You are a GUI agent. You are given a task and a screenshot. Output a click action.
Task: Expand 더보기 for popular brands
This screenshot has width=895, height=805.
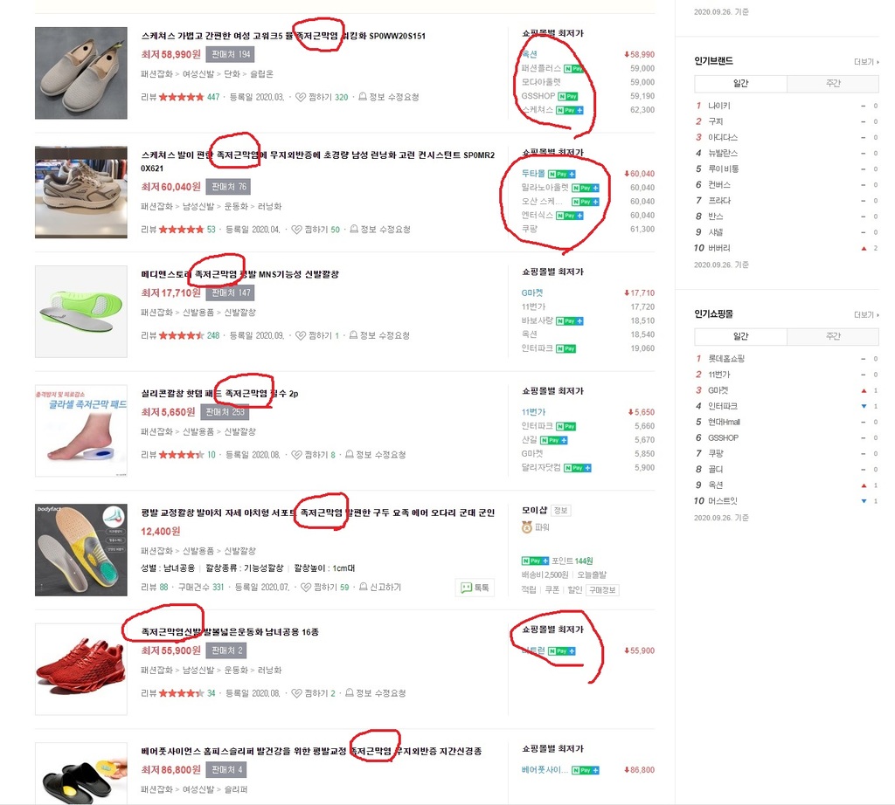pos(866,62)
